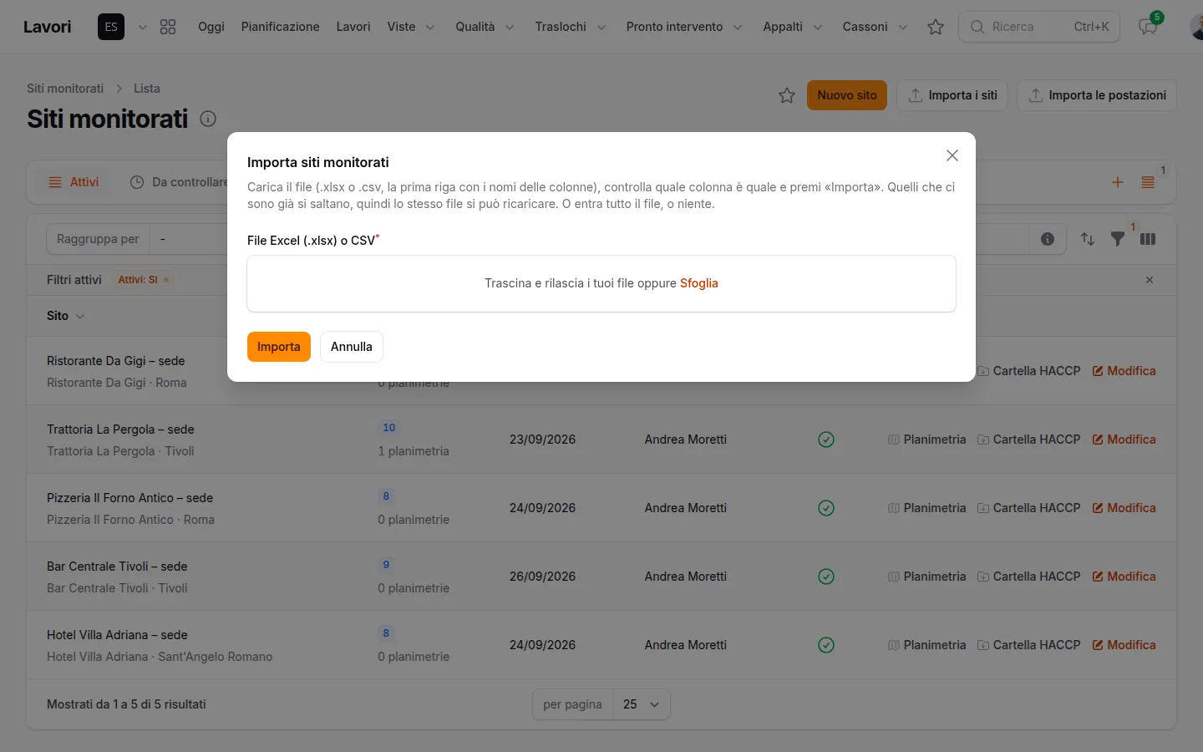Cancel import with Annulla button
The image size is (1203, 752).
click(x=352, y=347)
